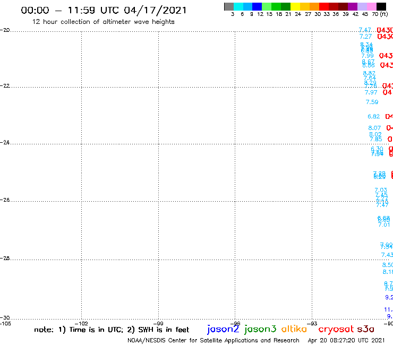The height and width of the screenshot is (345, 393).
Task: Click the 8.02 wave height value
Action: click(375, 134)
